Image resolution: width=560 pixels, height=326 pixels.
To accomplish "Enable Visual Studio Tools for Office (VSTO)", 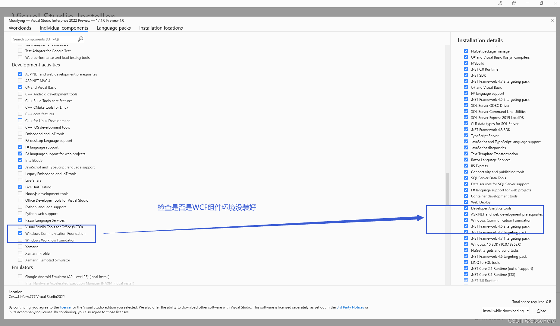I will (x=20, y=227).
